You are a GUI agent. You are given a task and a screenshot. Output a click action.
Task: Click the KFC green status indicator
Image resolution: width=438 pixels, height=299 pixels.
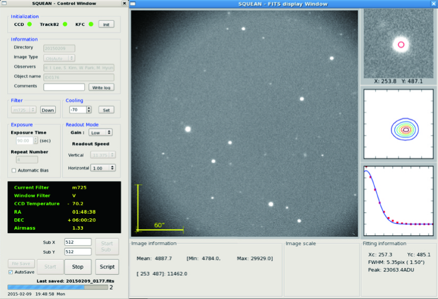coord(91,24)
